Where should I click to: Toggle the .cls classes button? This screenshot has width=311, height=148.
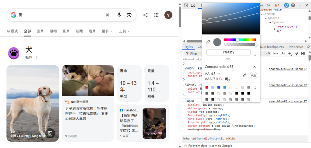coord(282,53)
